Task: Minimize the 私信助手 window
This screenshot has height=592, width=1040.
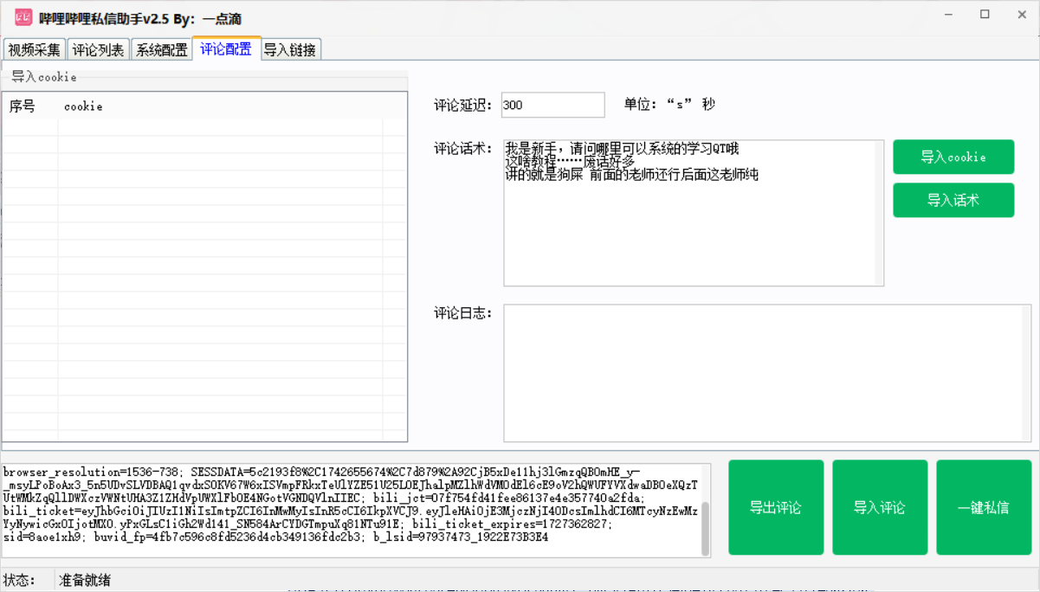Action: (x=948, y=15)
